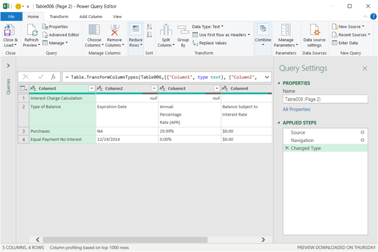
Task: Open the Add Column tab
Action: 91,17
